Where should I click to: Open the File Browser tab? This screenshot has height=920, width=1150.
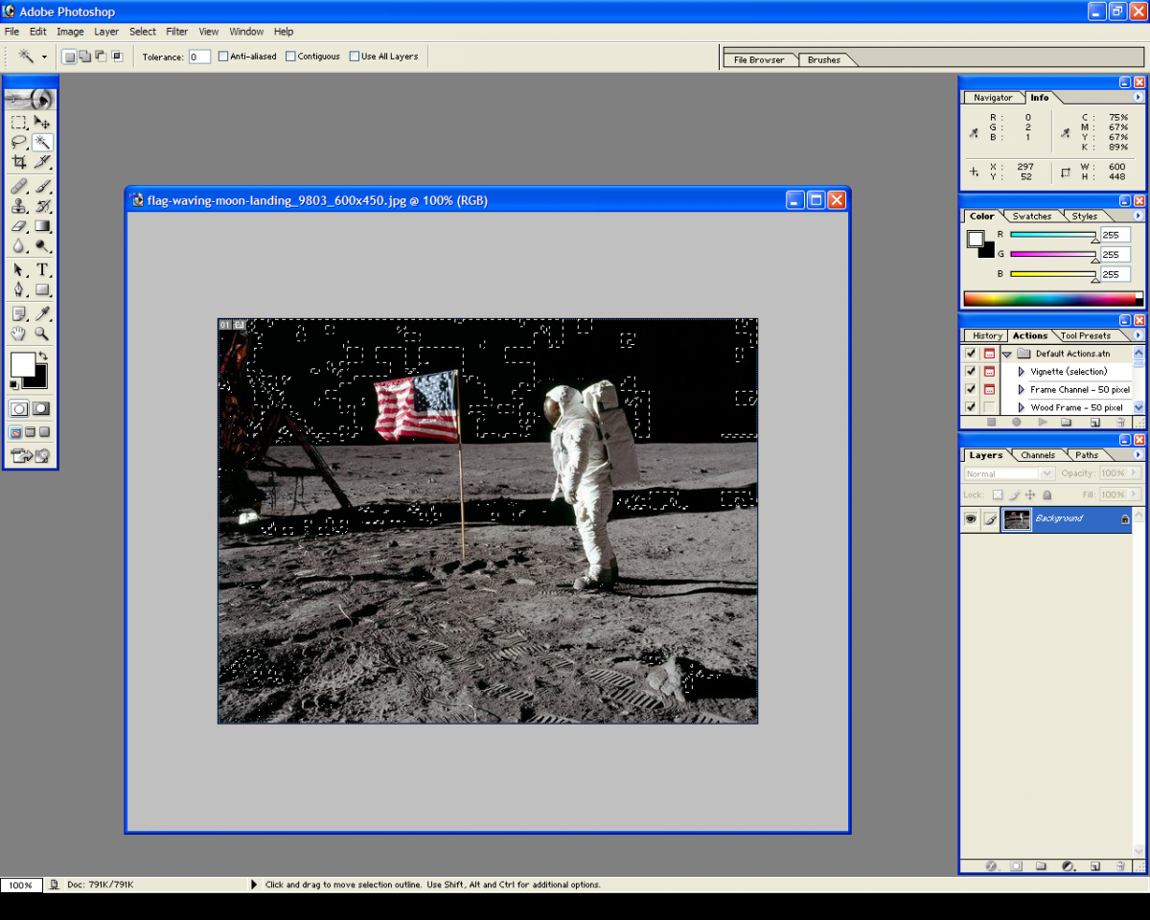tap(758, 59)
